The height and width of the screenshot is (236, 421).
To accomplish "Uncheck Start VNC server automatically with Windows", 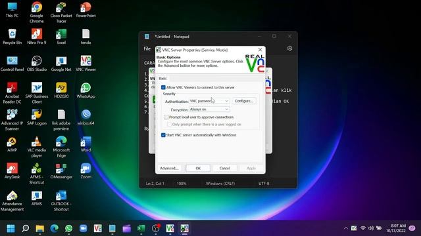I will (163, 135).
